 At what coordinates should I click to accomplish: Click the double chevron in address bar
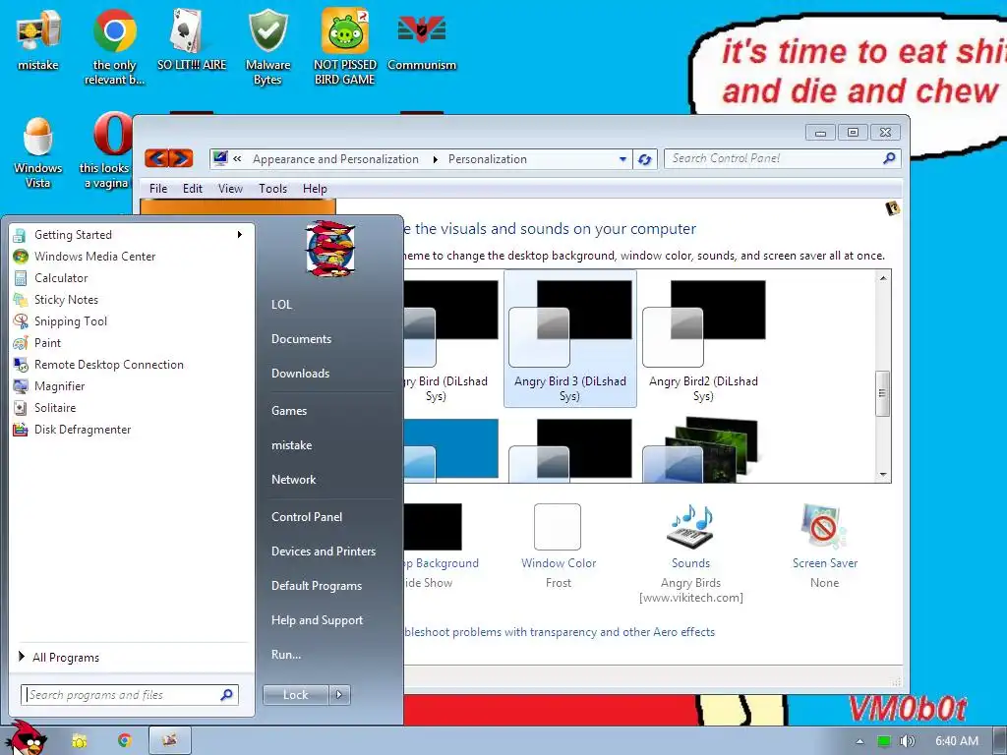pyautogui.click(x=238, y=158)
